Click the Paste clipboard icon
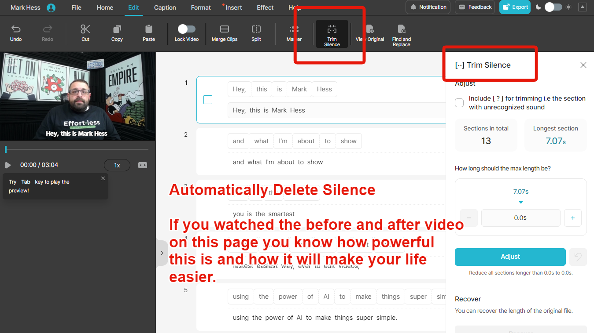Screen dimensions: 594x333 (149, 33)
